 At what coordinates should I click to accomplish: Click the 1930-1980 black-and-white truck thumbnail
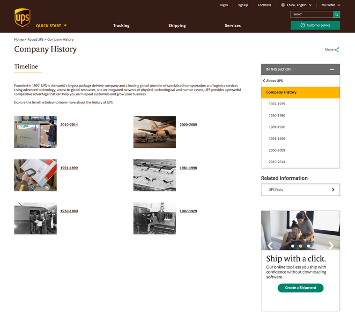(35, 219)
